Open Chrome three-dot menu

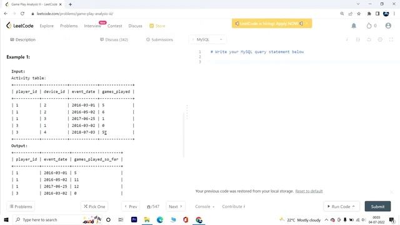pyautogui.click(x=394, y=14)
